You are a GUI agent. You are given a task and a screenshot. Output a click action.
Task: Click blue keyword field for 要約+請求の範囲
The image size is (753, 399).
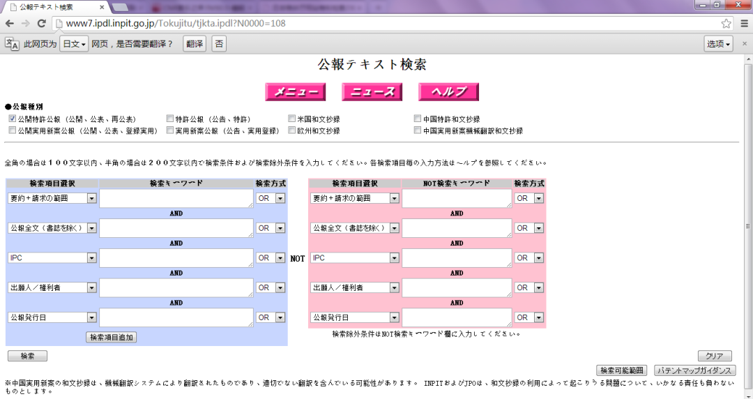[x=176, y=198]
